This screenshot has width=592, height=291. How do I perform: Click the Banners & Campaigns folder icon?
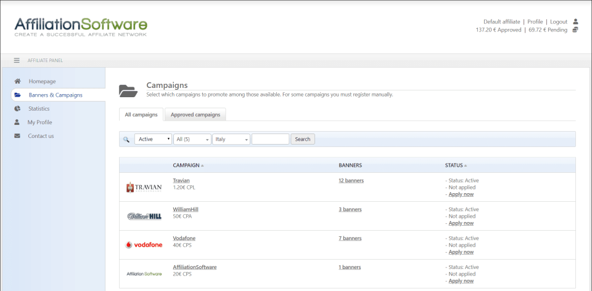(x=17, y=95)
